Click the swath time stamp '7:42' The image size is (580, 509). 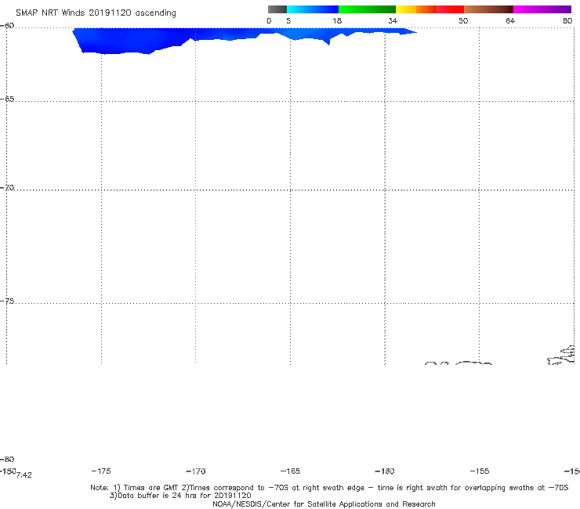24,475
